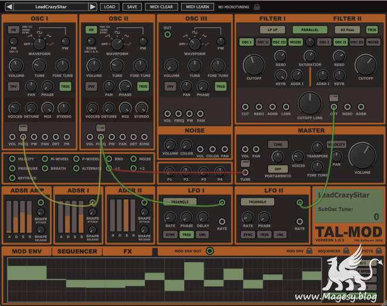Click the SEQUENCER lock icon

click(x=346, y=251)
